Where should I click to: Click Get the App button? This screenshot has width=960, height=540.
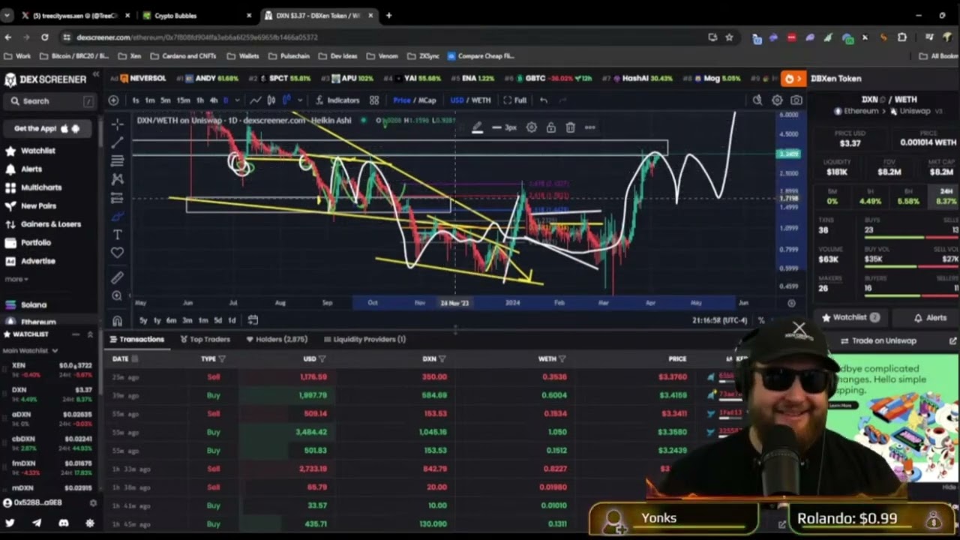[46, 128]
